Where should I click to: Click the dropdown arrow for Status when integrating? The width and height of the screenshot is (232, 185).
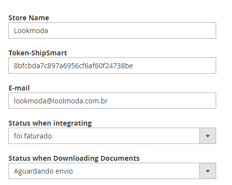pyautogui.click(x=208, y=136)
